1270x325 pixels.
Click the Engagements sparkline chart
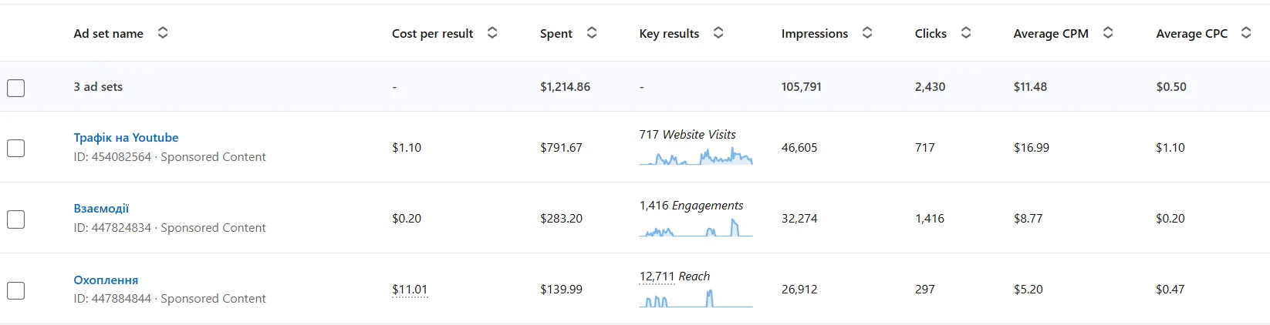click(695, 229)
